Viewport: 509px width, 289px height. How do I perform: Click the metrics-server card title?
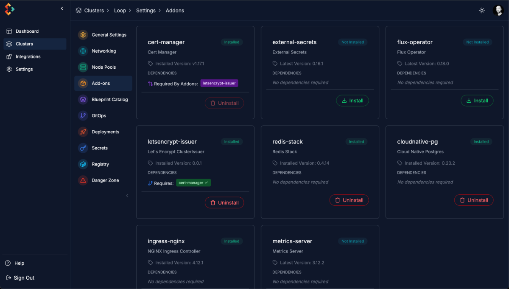click(x=292, y=241)
